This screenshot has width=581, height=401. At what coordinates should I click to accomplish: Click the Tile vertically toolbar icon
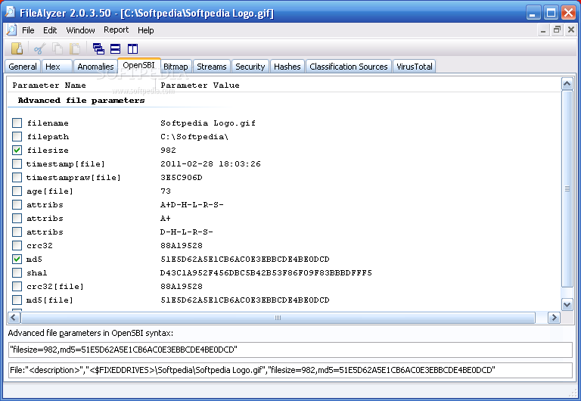click(x=132, y=48)
